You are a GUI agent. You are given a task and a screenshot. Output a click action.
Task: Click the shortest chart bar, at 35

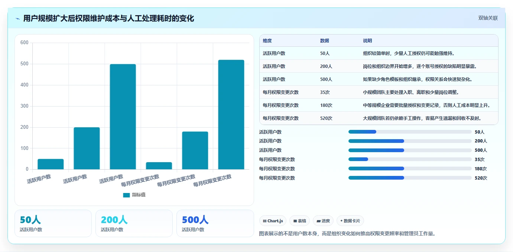159,166
